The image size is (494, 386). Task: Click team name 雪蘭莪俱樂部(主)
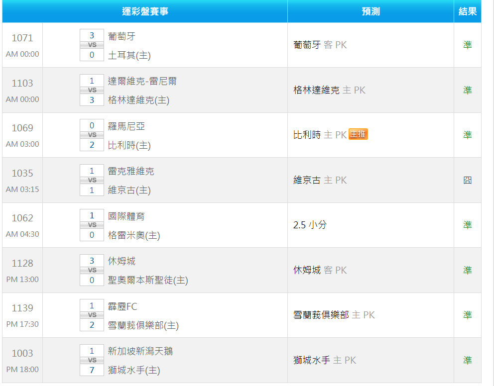[x=143, y=326]
